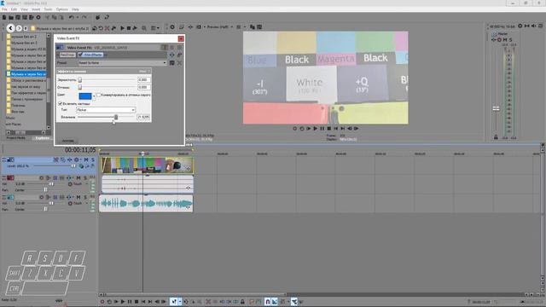Open the Edit menu
The width and height of the screenshot is (546, 307).
pyautogui.click(x=14, y=9)
